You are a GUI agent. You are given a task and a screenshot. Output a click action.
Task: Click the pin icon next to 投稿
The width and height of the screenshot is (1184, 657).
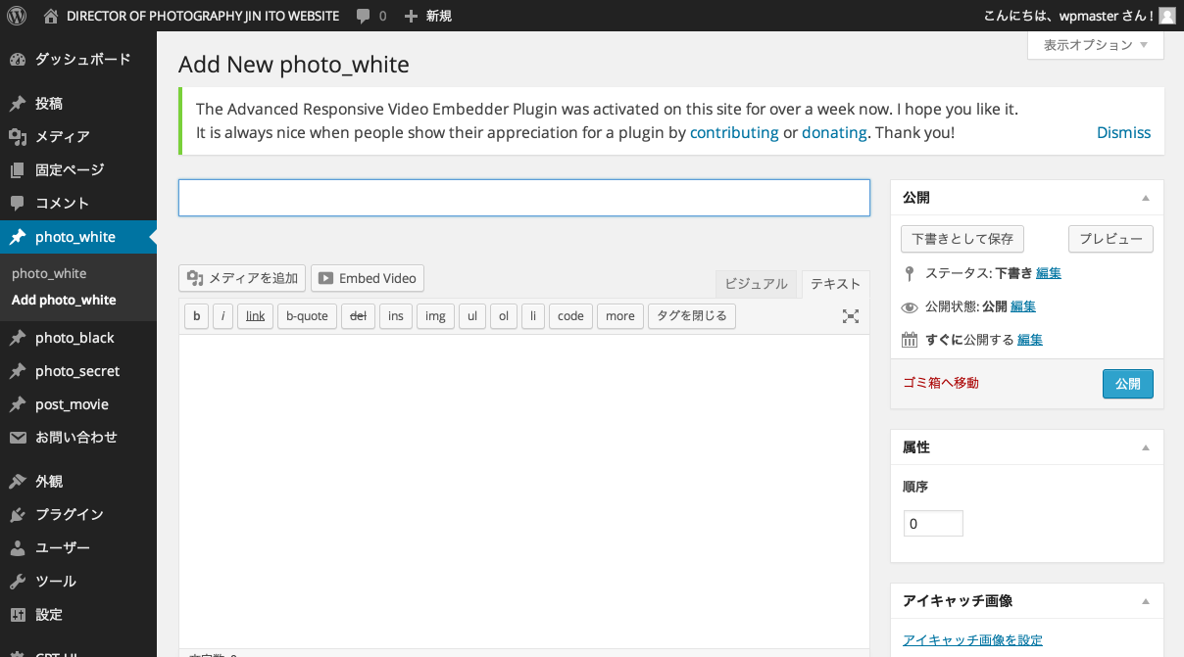coord(18,104)
